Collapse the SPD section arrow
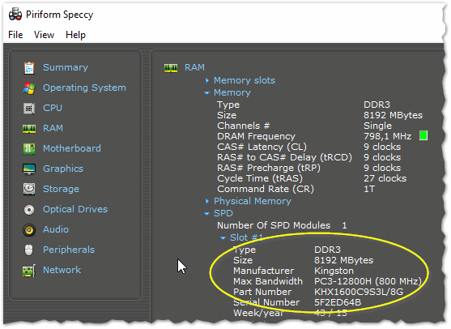The image size is (451, 329). point(206,214)
